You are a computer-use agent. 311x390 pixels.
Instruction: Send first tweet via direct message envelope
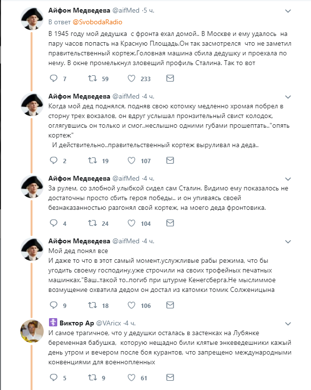pyautogui.click(x=170, y=78)
